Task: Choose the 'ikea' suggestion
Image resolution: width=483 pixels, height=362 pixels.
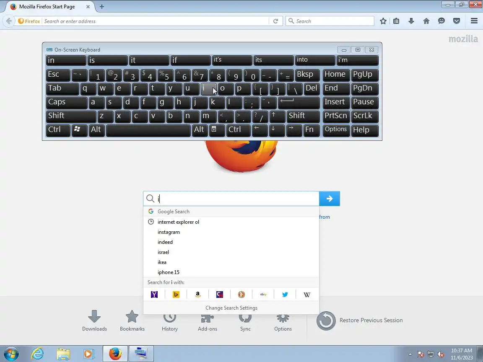Action: tap(231, 262)
